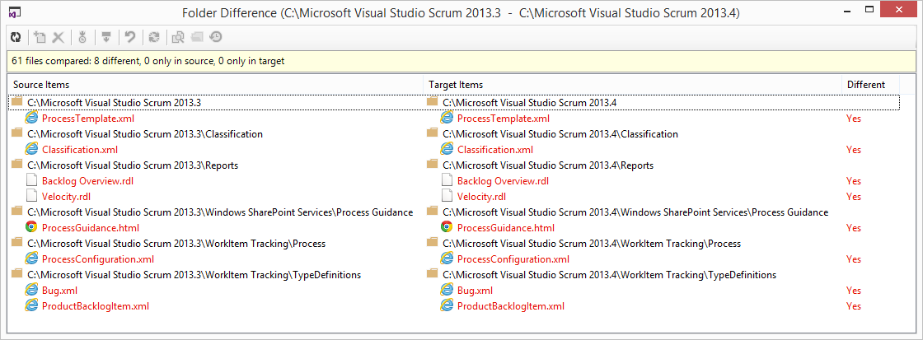This screenshot has width=923, height=340.
Task: Click the Visual Studio icon in title bar
Action: click(15, 12)
